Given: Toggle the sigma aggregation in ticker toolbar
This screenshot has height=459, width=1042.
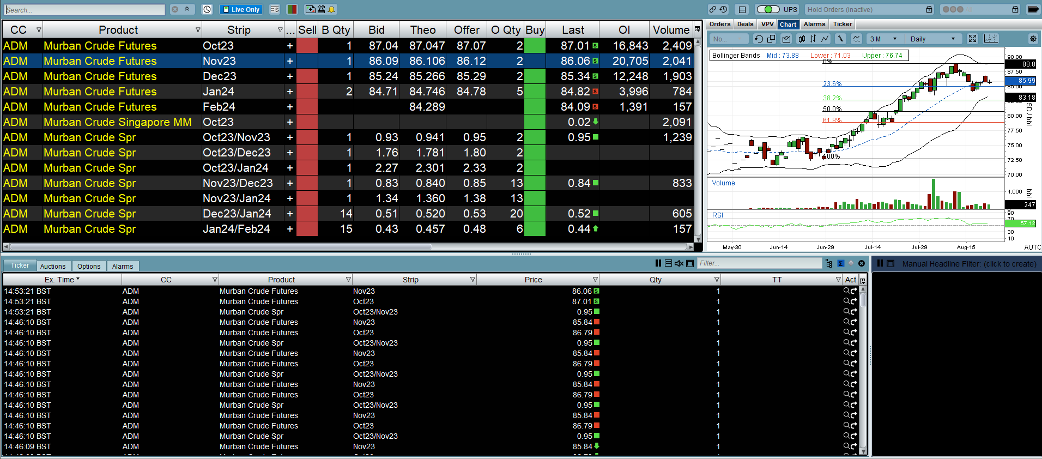Looking at the screenshot, I should coord(840,263).
